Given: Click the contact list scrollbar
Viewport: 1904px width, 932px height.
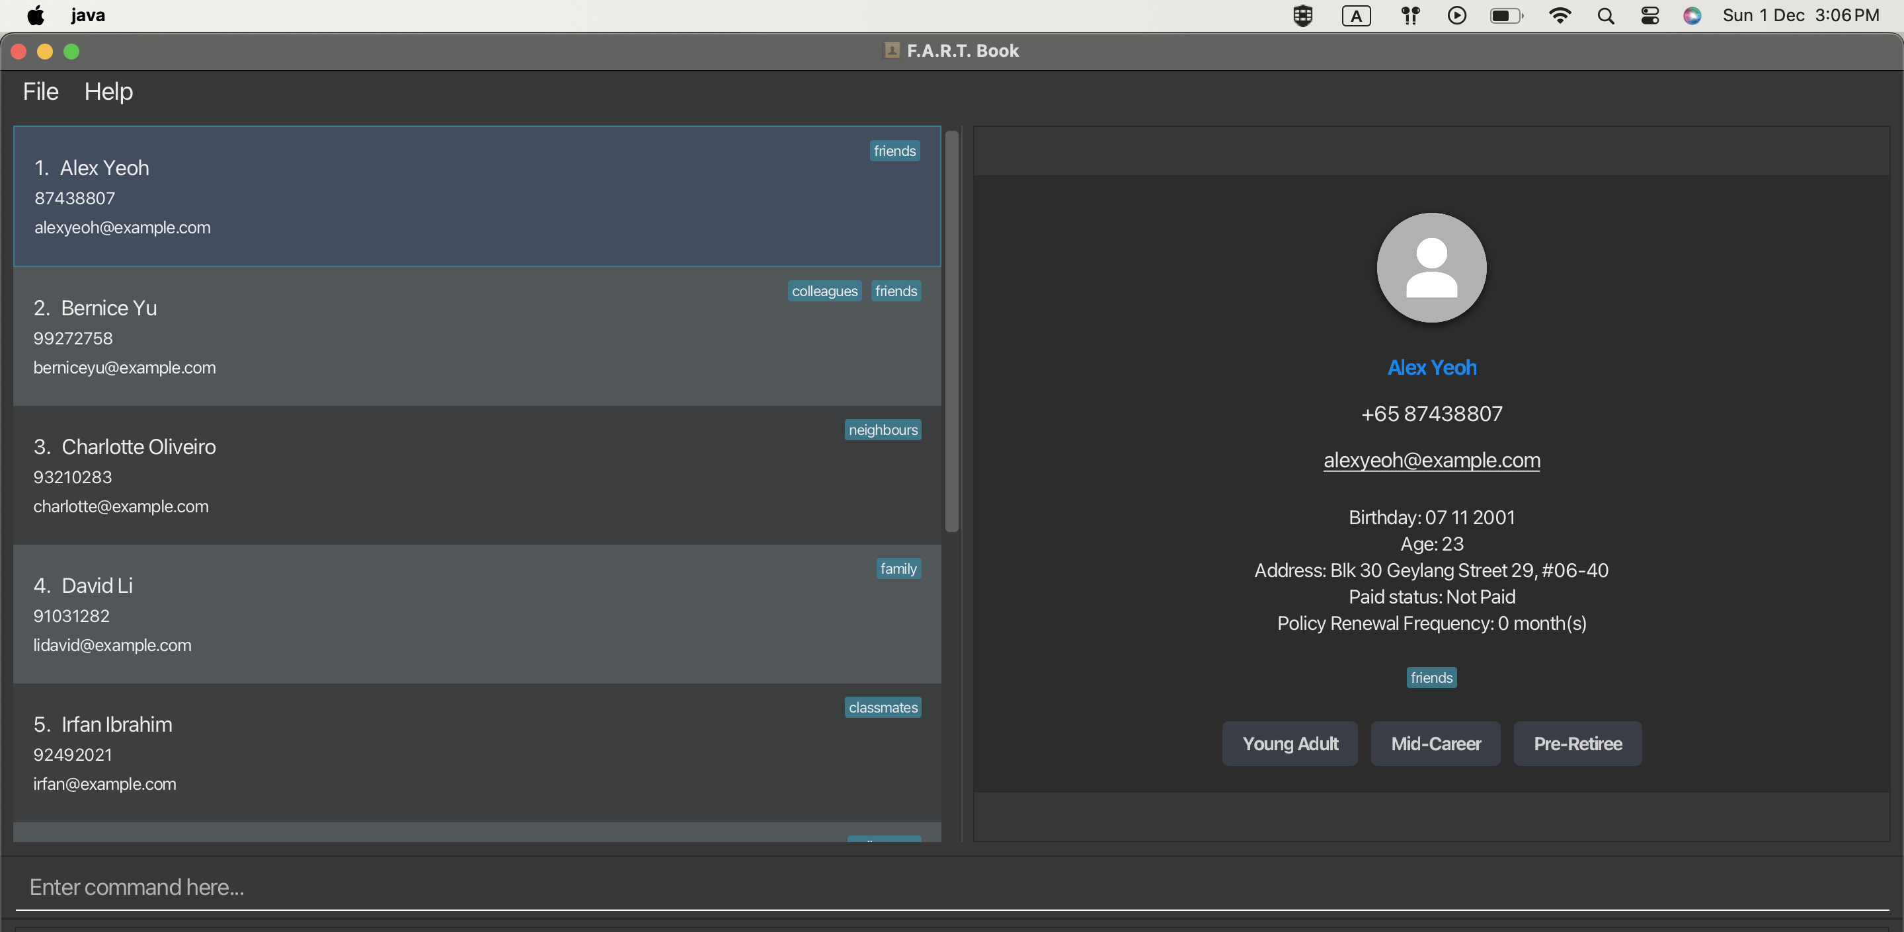Looking at the screenshot, I should (x=951, y=331).
